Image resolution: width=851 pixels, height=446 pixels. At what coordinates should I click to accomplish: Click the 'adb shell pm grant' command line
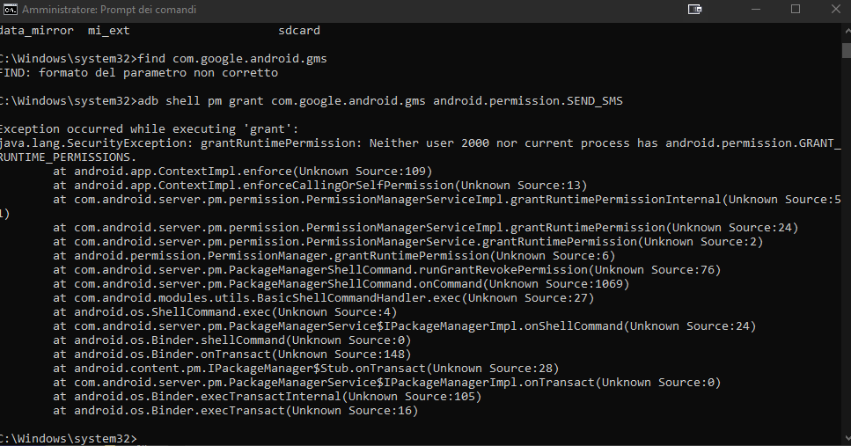pyautogui.click(x=312, y=101)
